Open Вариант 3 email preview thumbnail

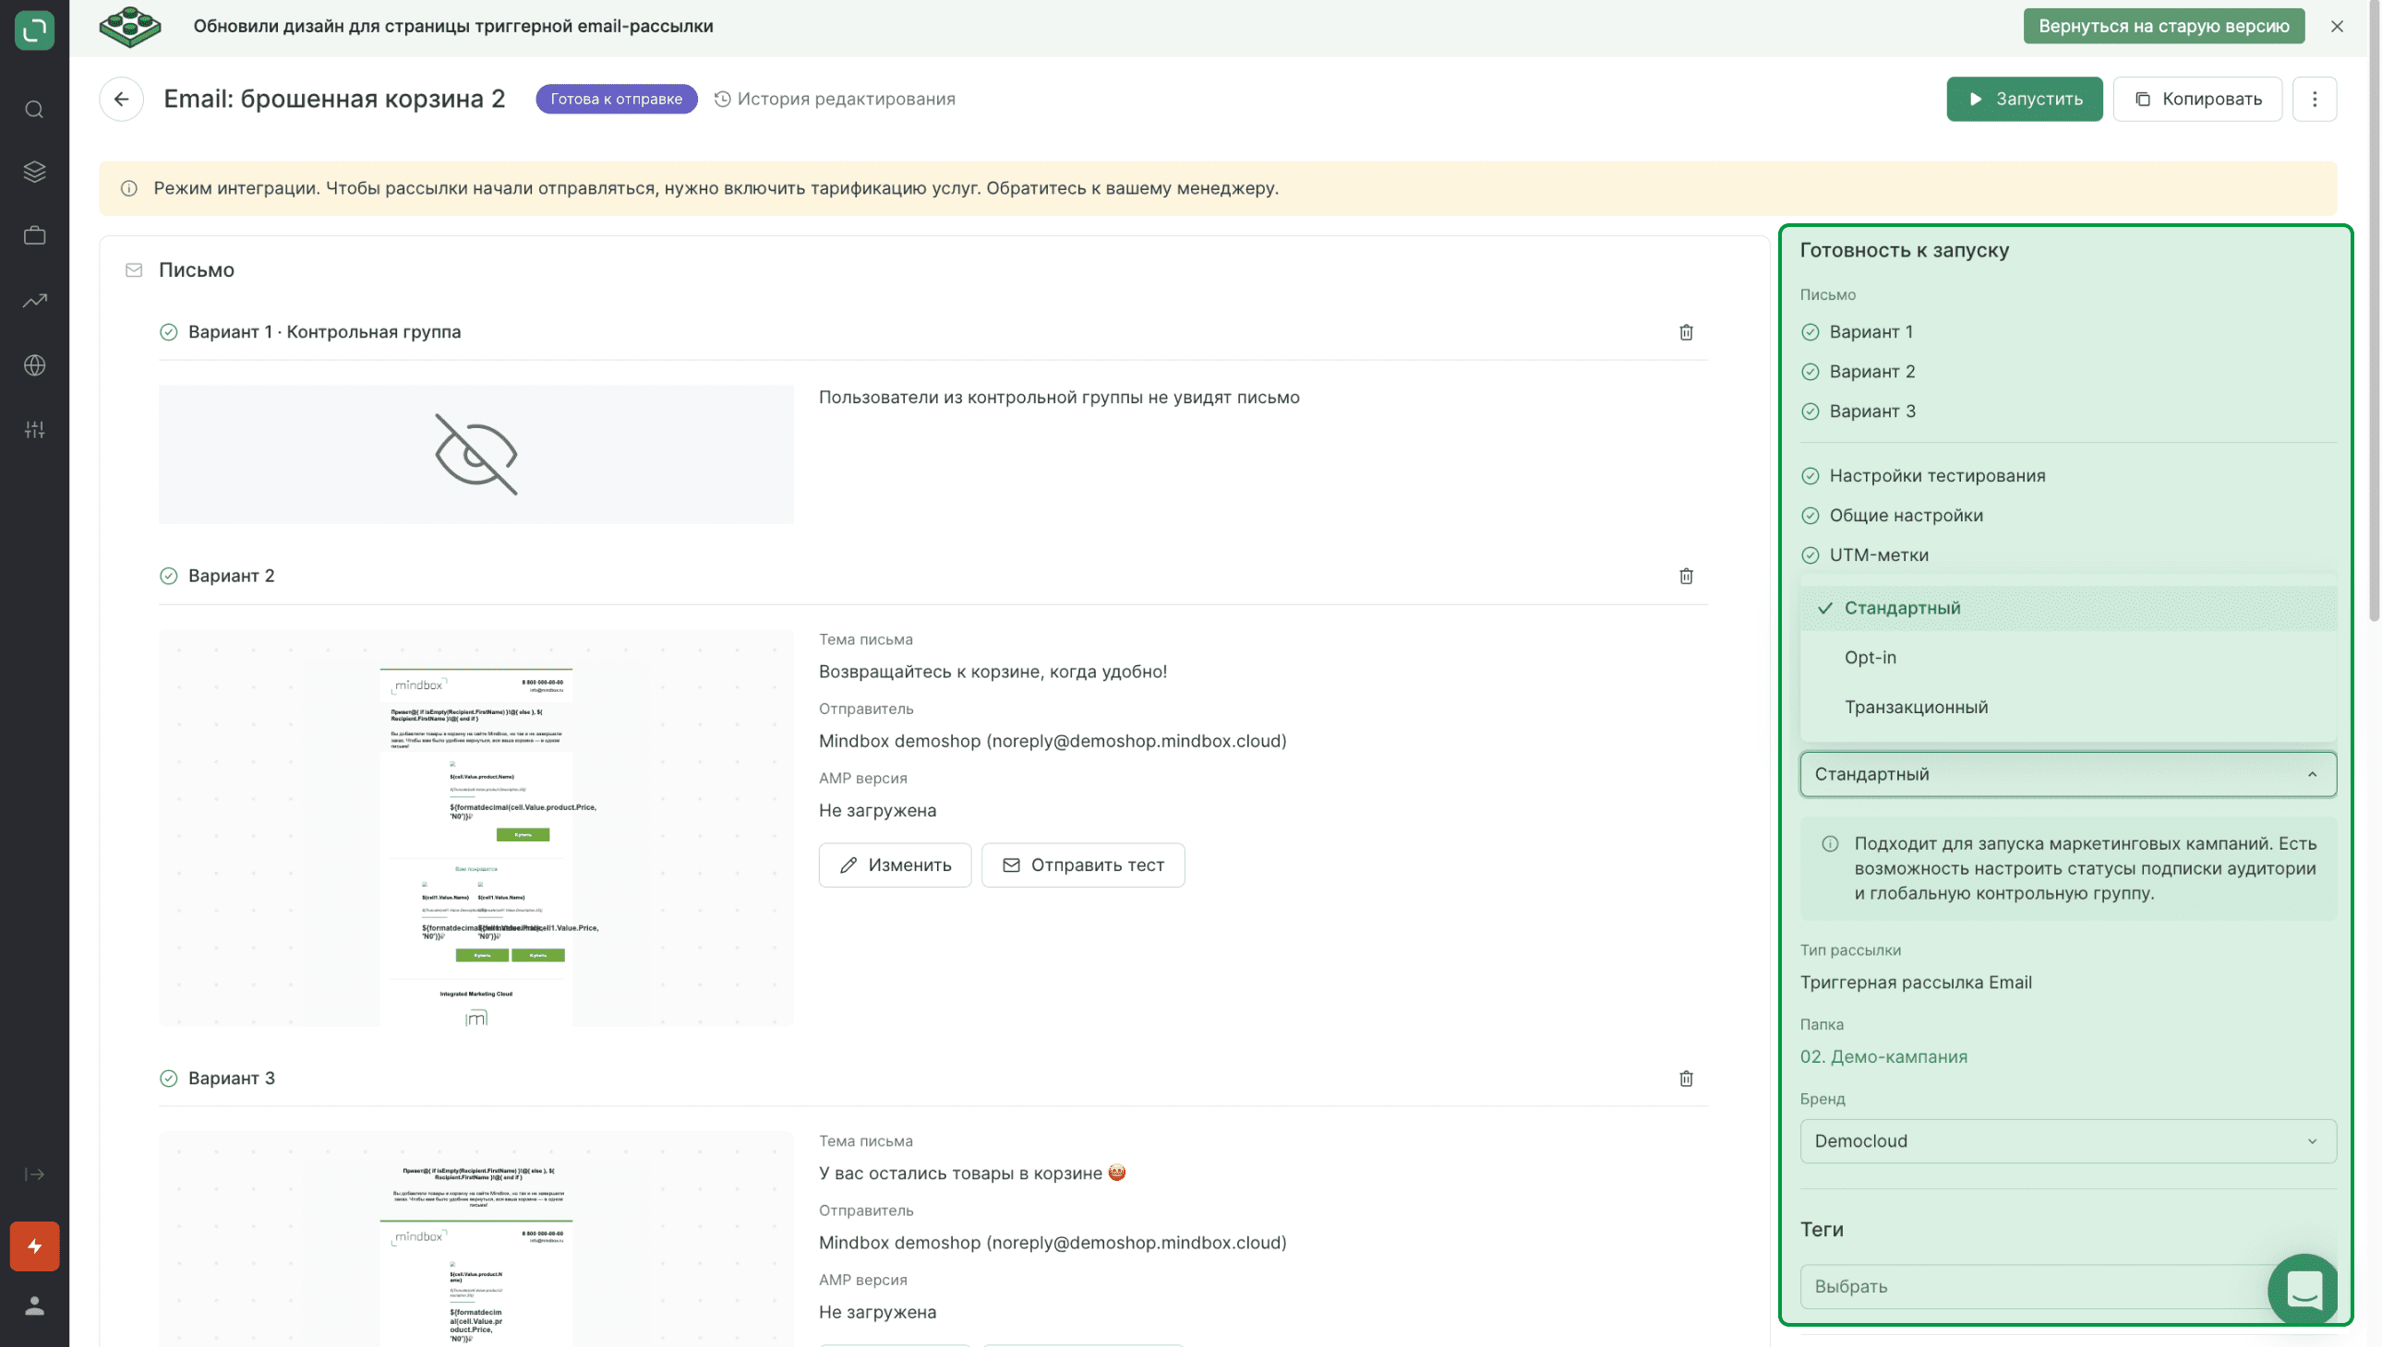tap(475, 1239)
